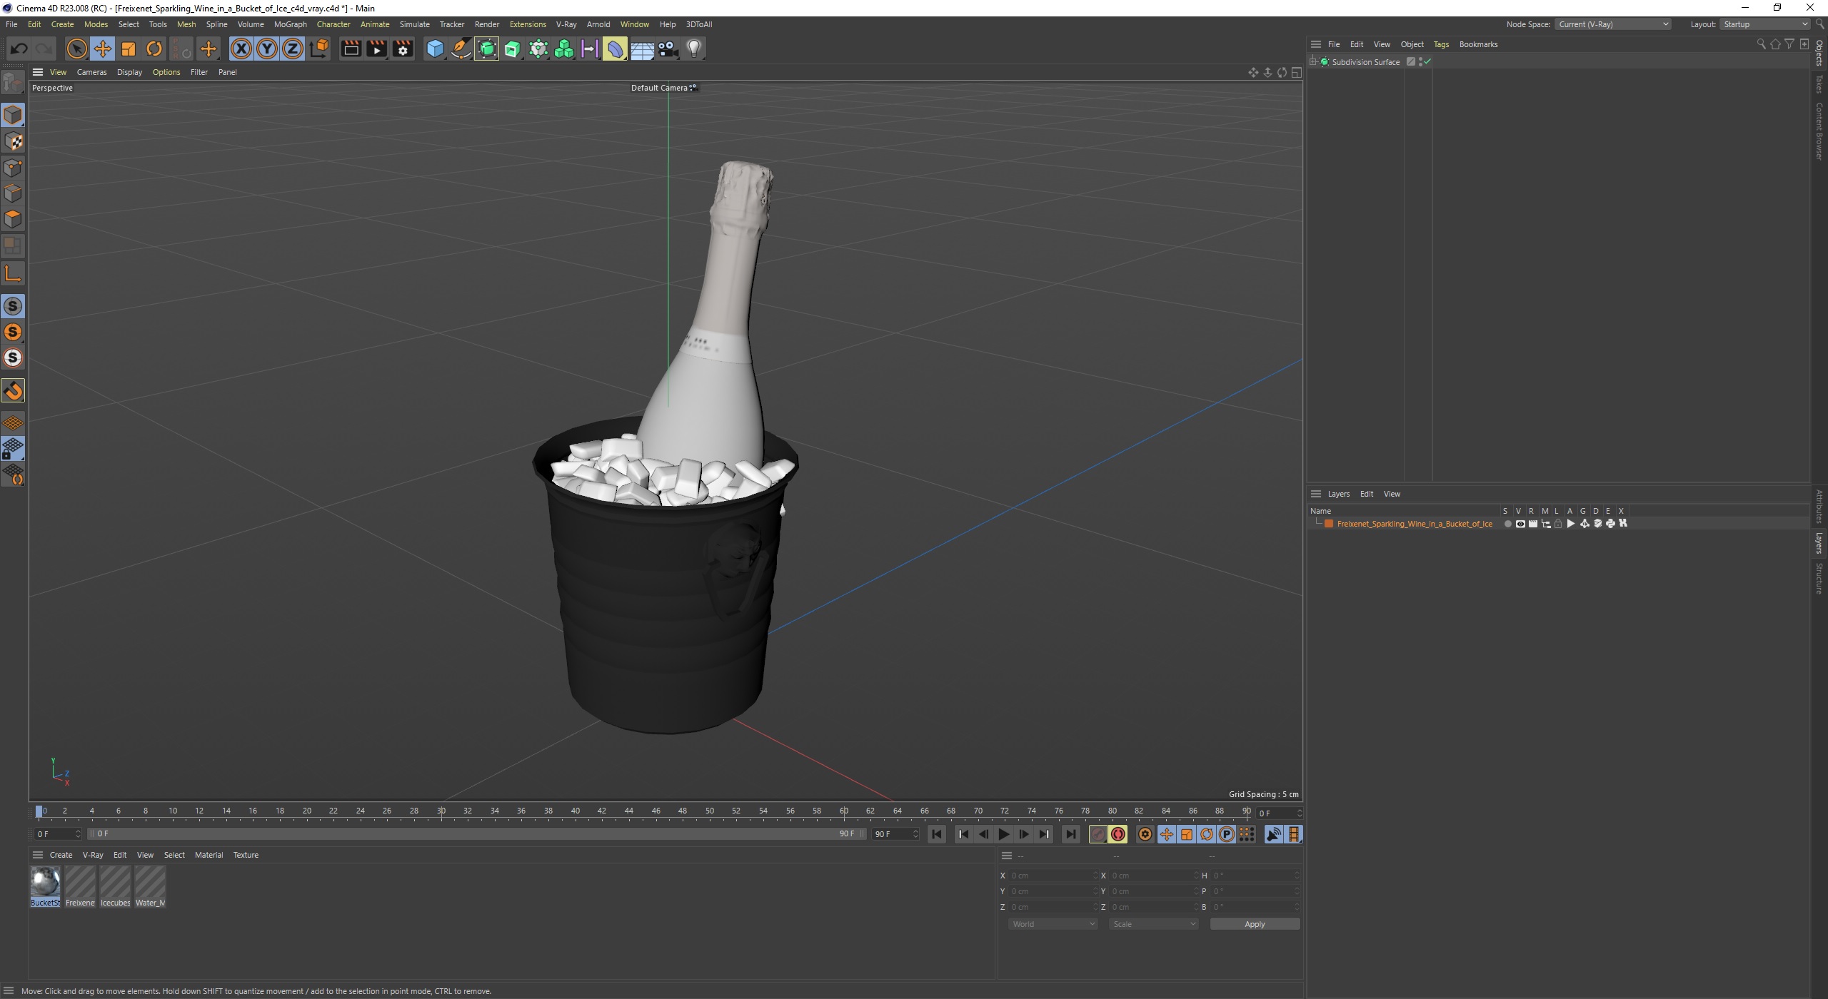Click the Bend deformer icon
Viewport: 1828px width, 999px height.
tap(615, 49)
